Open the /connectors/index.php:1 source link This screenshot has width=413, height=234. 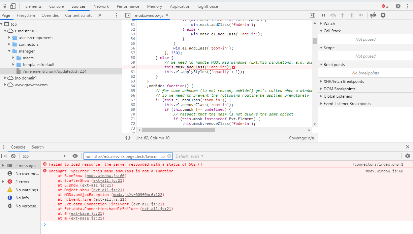pos(378,164)
